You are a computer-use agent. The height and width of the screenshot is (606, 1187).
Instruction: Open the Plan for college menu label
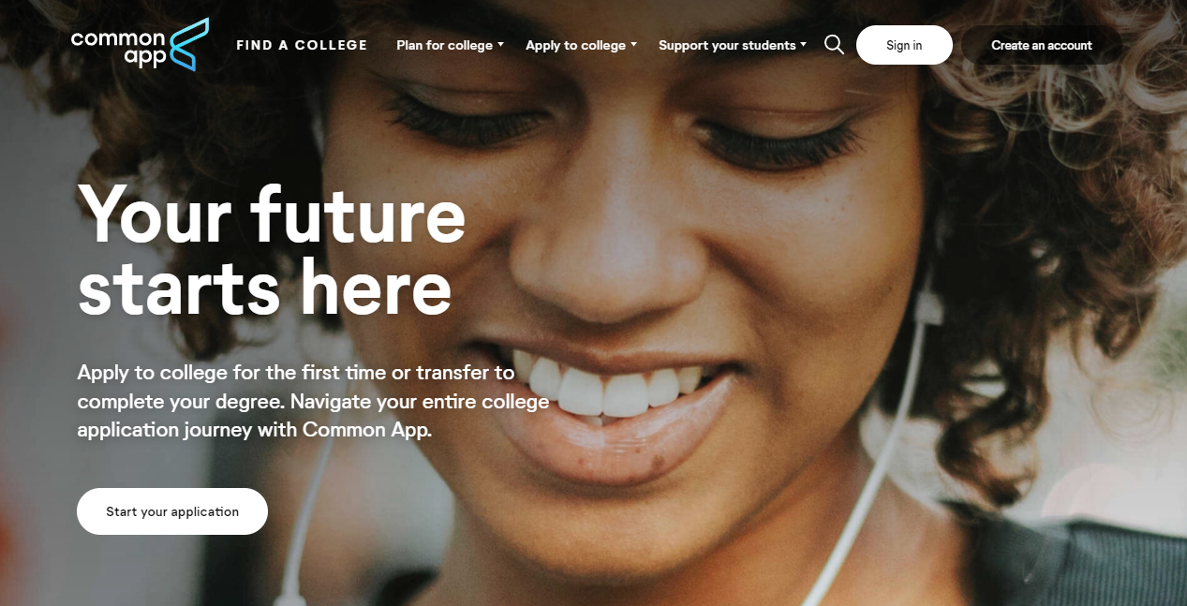pyautogui.click(x=444, y=45)
